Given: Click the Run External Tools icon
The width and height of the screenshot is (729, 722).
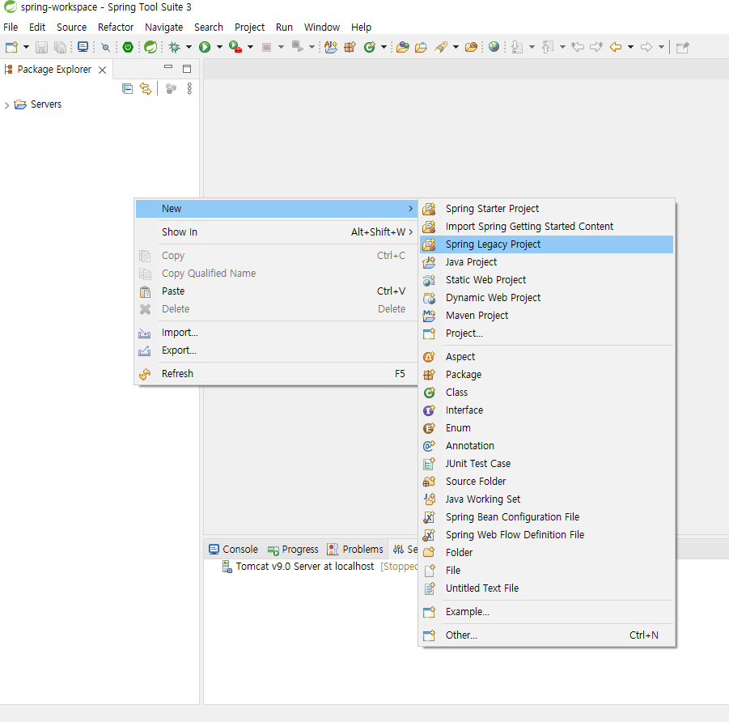Looking at the screenshot, I should point(235,47).
